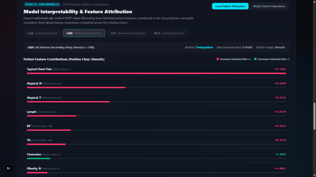Click the -0.0096 SHAP value
Viewport: 316px width, 177px height.
tap(280, 154)
